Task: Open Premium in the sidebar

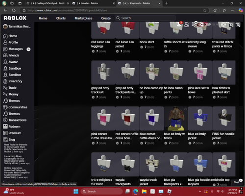Action: coord(12,133)
